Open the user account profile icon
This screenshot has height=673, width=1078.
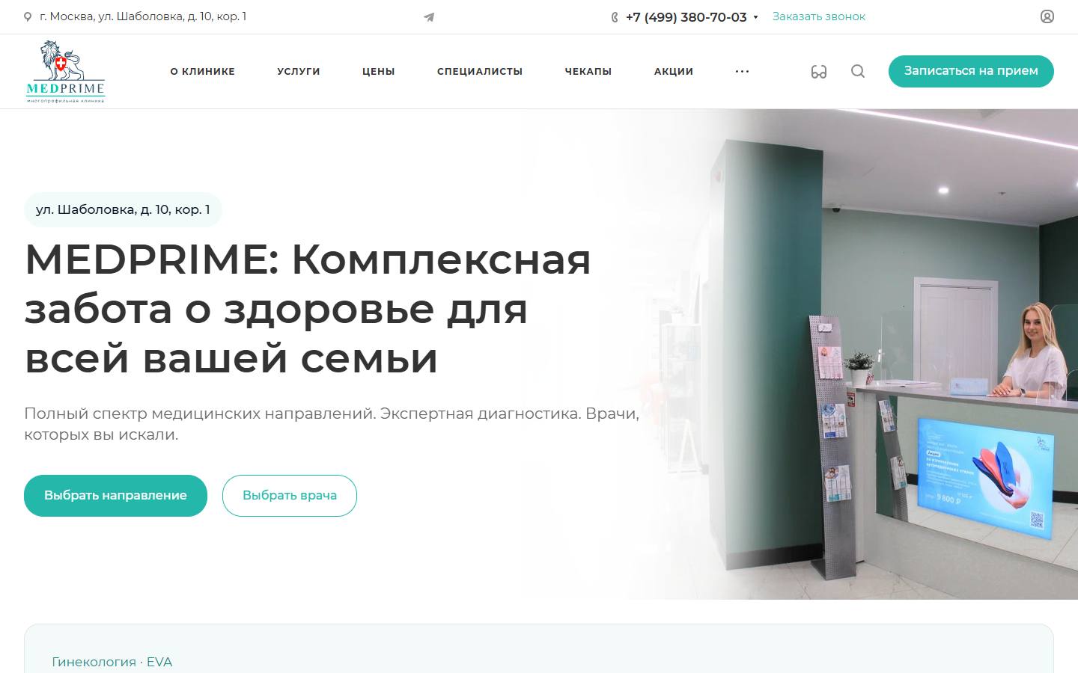[1047, 16]
